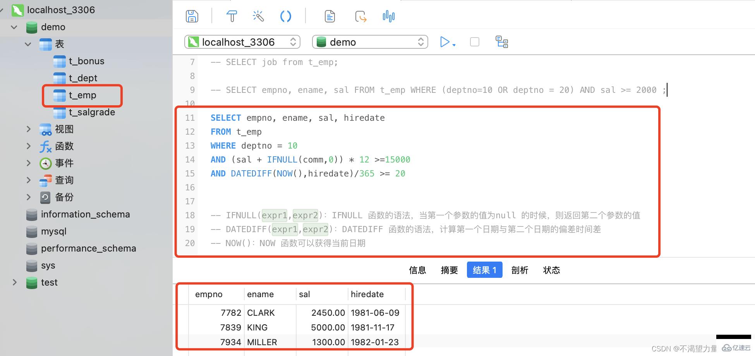Screen dimensions: 755x356
Task: Open the localhost_3306 connection selector
Action: (242, 42)
